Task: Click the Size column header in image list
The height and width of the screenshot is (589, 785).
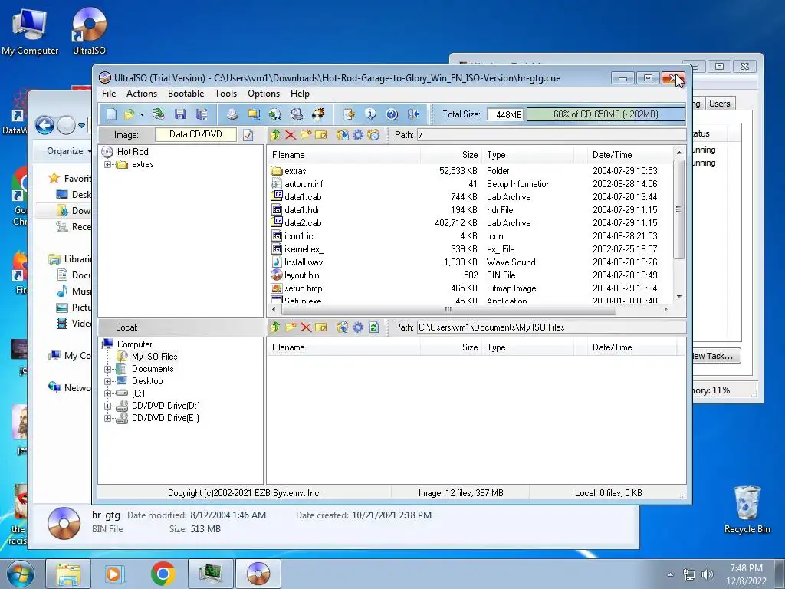Action: [x=451, y=155]
